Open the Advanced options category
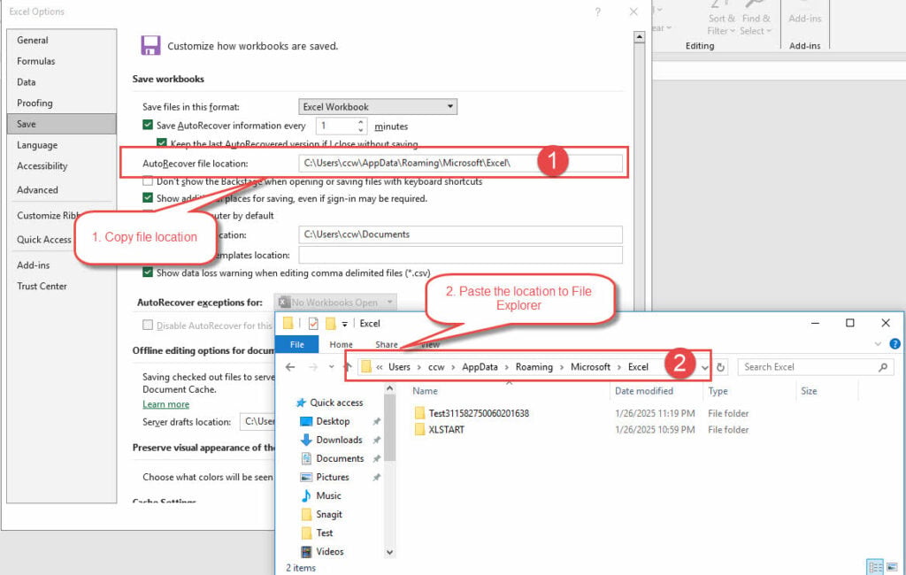This screenshot has width=906, height=575. pos(37,189)
